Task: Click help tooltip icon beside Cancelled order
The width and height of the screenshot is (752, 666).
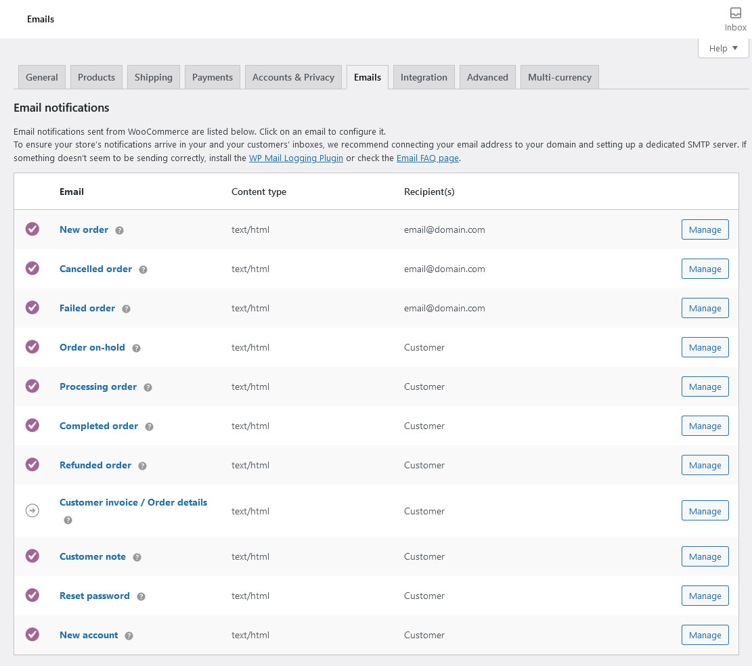Action: coord(143,269)
